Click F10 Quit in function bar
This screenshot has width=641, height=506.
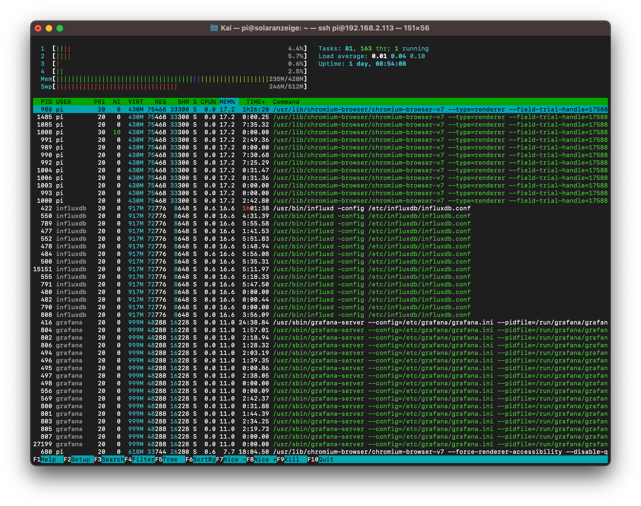point(326,459)
